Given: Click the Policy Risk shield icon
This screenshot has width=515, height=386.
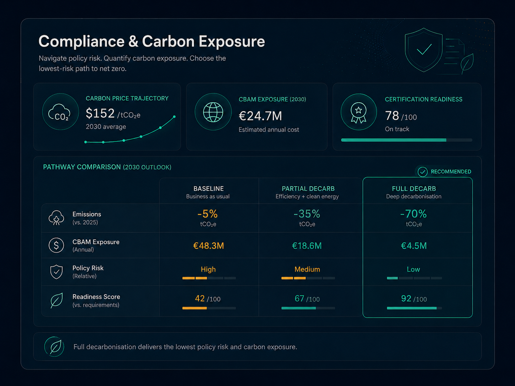Looking at the screenshot, I should [56, 272].
